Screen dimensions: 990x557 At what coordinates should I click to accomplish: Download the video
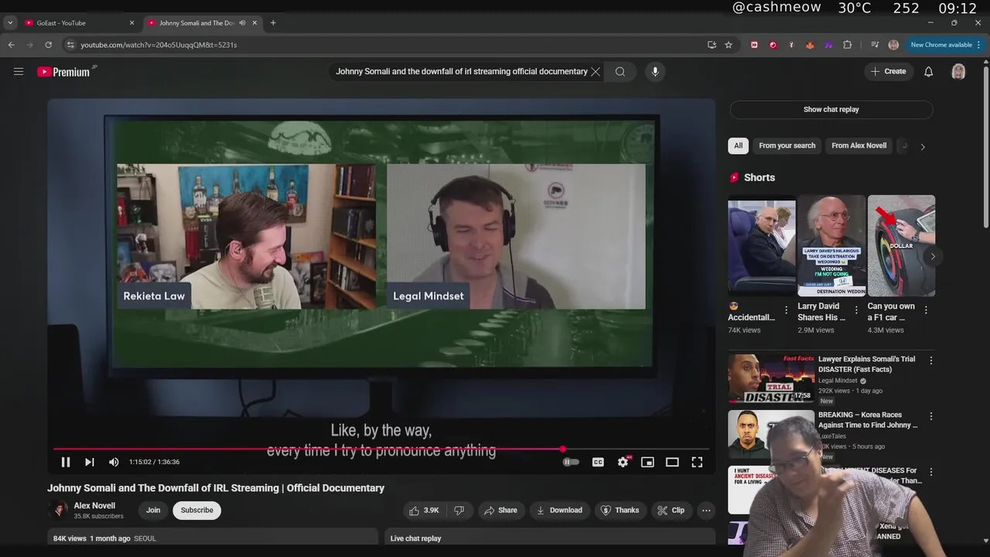coord(559,511)
